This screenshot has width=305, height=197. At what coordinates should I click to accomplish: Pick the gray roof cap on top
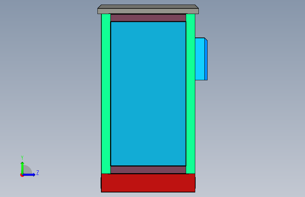coord(148,9)
